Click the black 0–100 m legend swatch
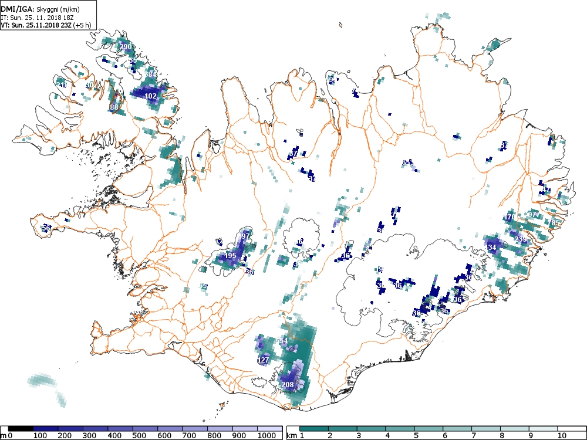587x440 pixels. coord(21,429)
